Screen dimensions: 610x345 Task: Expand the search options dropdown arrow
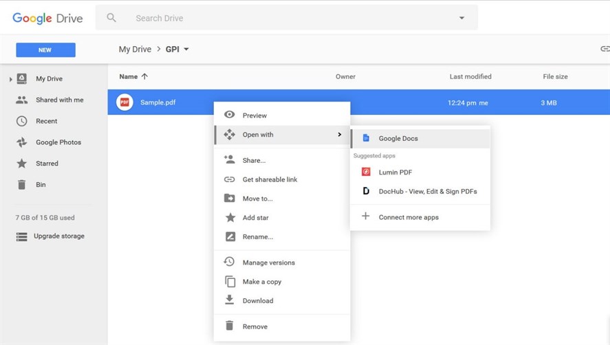[x=461, y=18]
